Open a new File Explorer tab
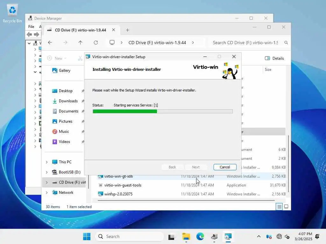Image resolution: width=326 pixels, height=244 pixels. tap(127, 30)
